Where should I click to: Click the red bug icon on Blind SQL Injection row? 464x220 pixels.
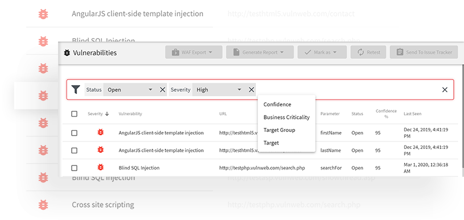(x=101, y=167)
